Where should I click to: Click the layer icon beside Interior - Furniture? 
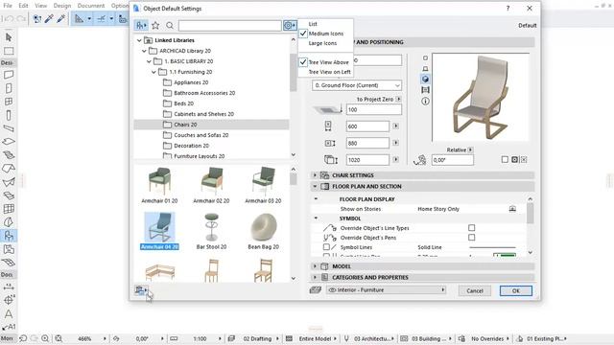point(316,289)
